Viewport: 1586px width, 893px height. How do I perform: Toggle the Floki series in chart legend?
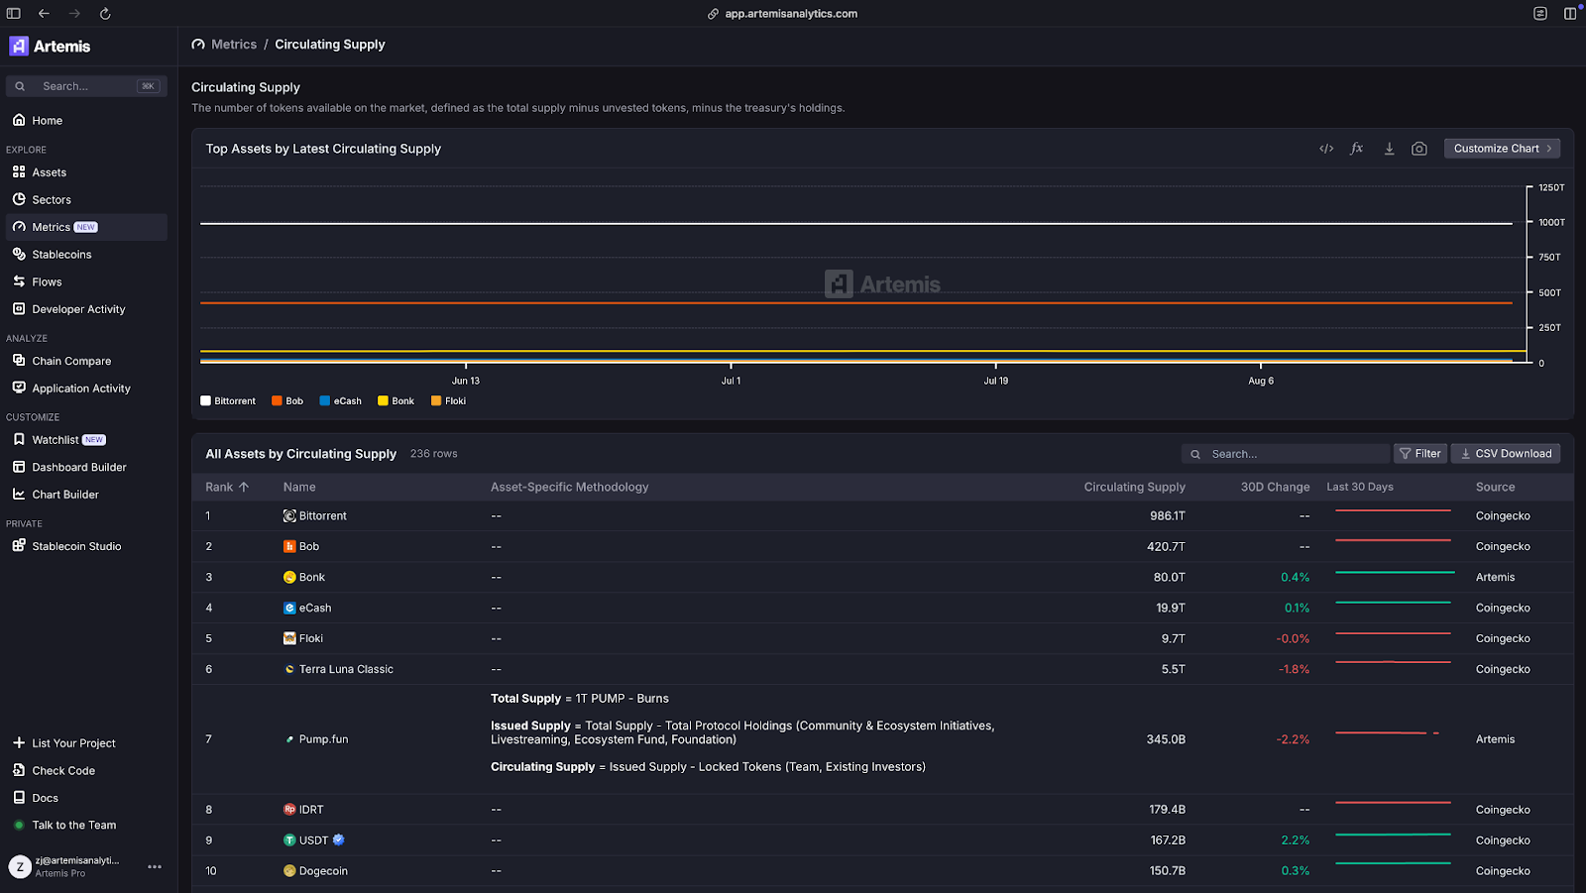[x=449, y=401]
